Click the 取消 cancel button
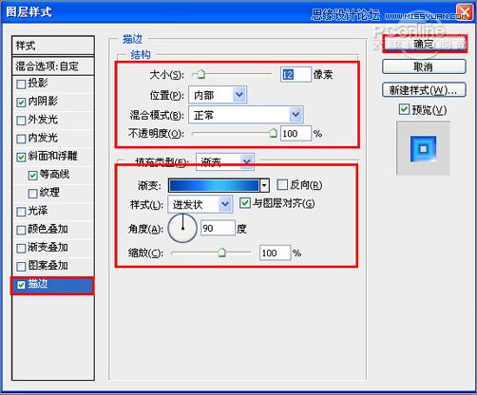477x395 pixels. tap(424, 66)
